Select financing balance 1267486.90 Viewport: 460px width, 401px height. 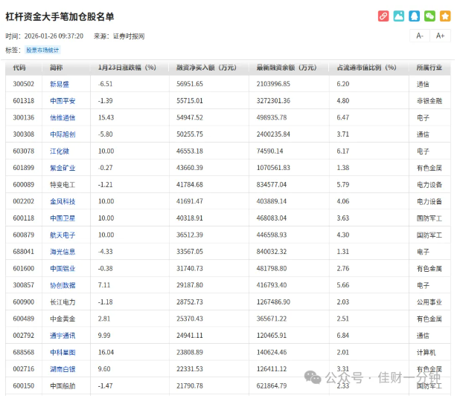tap(273, 302)
